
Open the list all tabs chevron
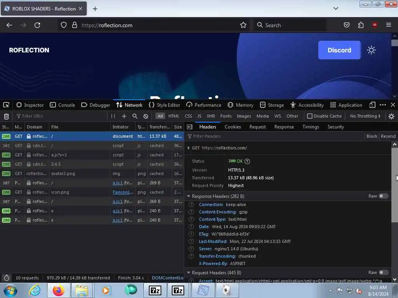tap(336, 9)
